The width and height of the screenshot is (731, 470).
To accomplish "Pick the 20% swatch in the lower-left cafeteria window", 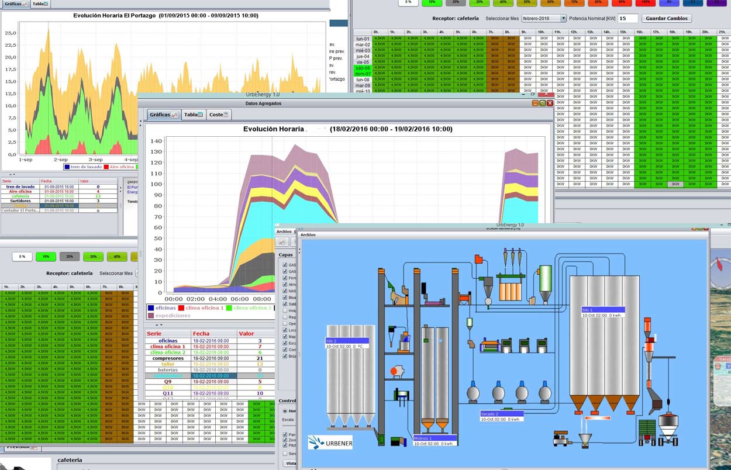I will tap(70, 257).
